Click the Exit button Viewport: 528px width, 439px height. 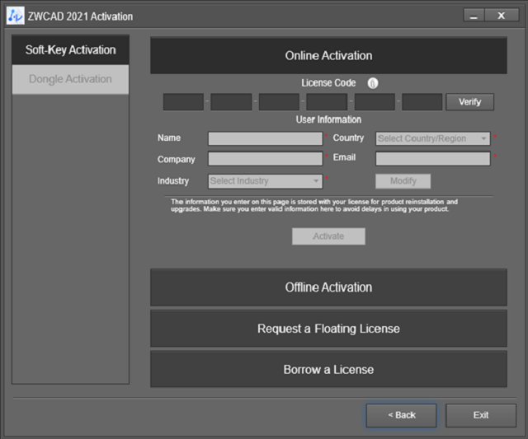(481, 415)
